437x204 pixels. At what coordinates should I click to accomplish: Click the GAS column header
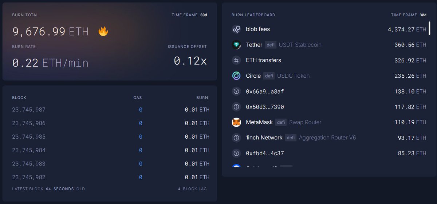138,98
